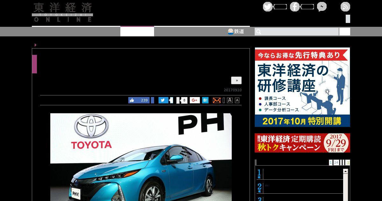This screenshot has width=382, height=201.
Task: Open the rank 1 article row
Action: pos(300,174)
